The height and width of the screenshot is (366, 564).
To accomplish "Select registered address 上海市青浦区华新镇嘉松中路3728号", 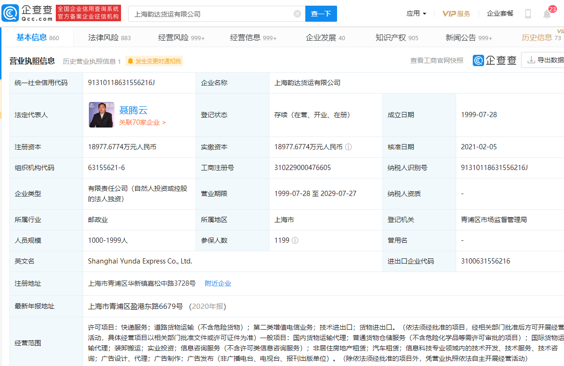I will [142, 283].
